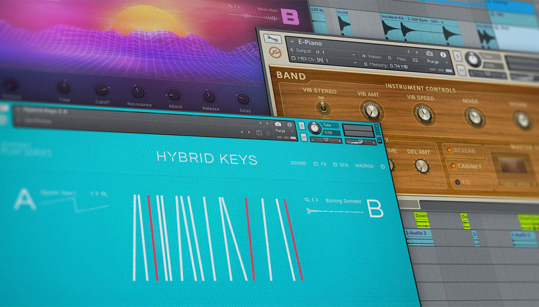The image size is (539, 307).
Task: Mute Hybrid Keys with the M button
Action: pos(304,137)
